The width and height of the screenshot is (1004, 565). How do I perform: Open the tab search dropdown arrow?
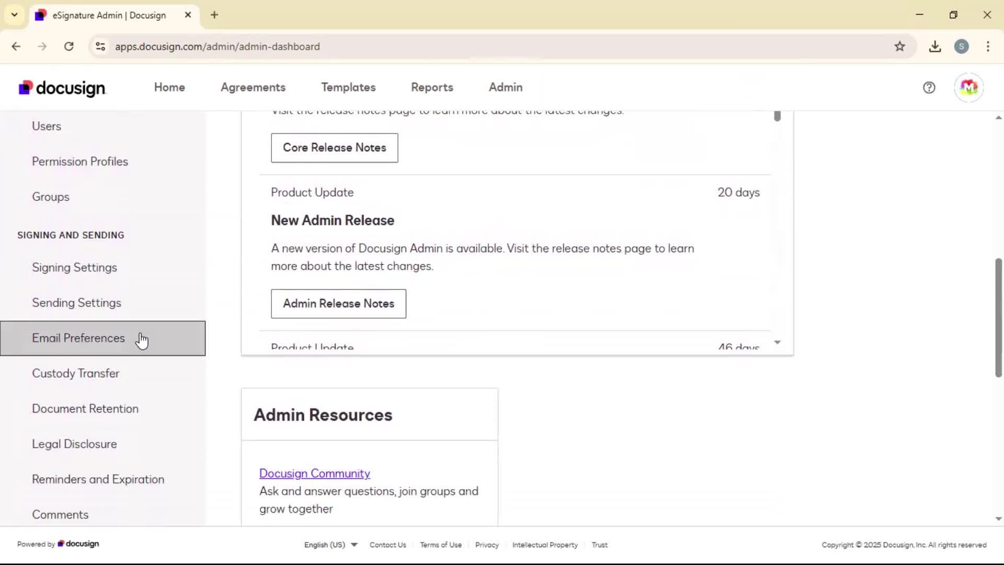pyautogui.click(x=15, y=15)
